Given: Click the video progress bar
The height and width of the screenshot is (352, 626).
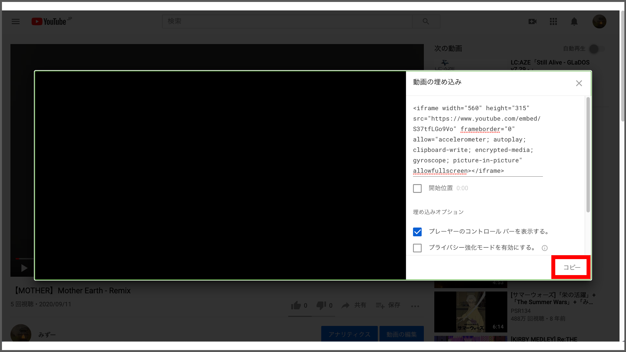Looking at the screenshot, I should point(24,259).
